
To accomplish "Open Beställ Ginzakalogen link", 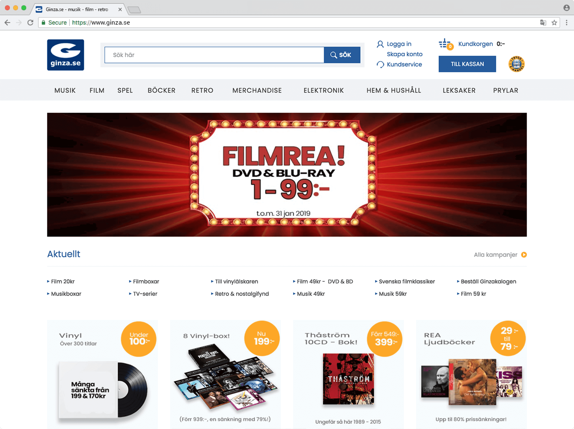I will [488, 281].
